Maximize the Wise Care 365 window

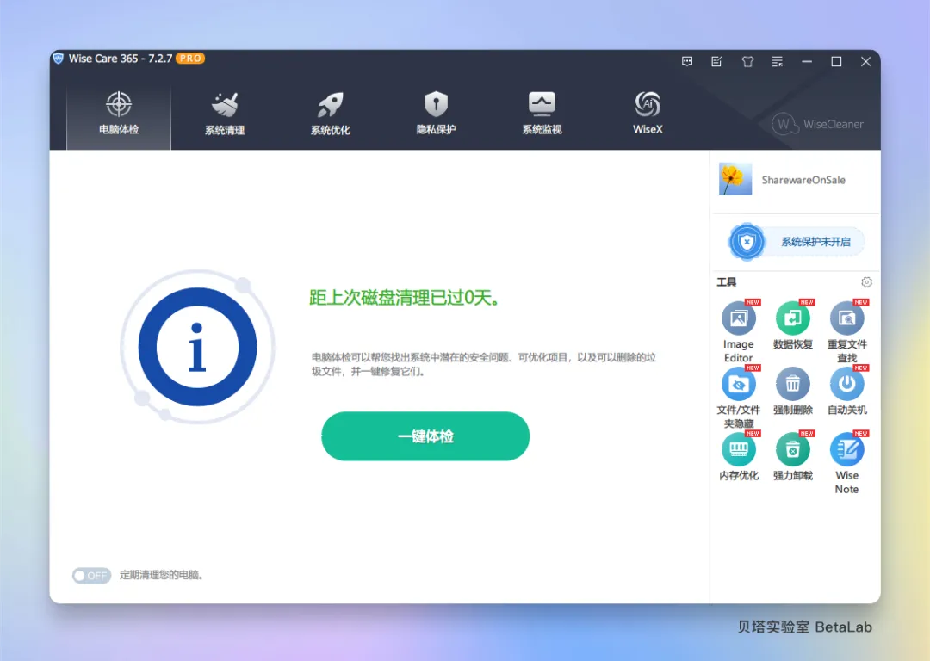pyautogui.click(x=836, y=61)
